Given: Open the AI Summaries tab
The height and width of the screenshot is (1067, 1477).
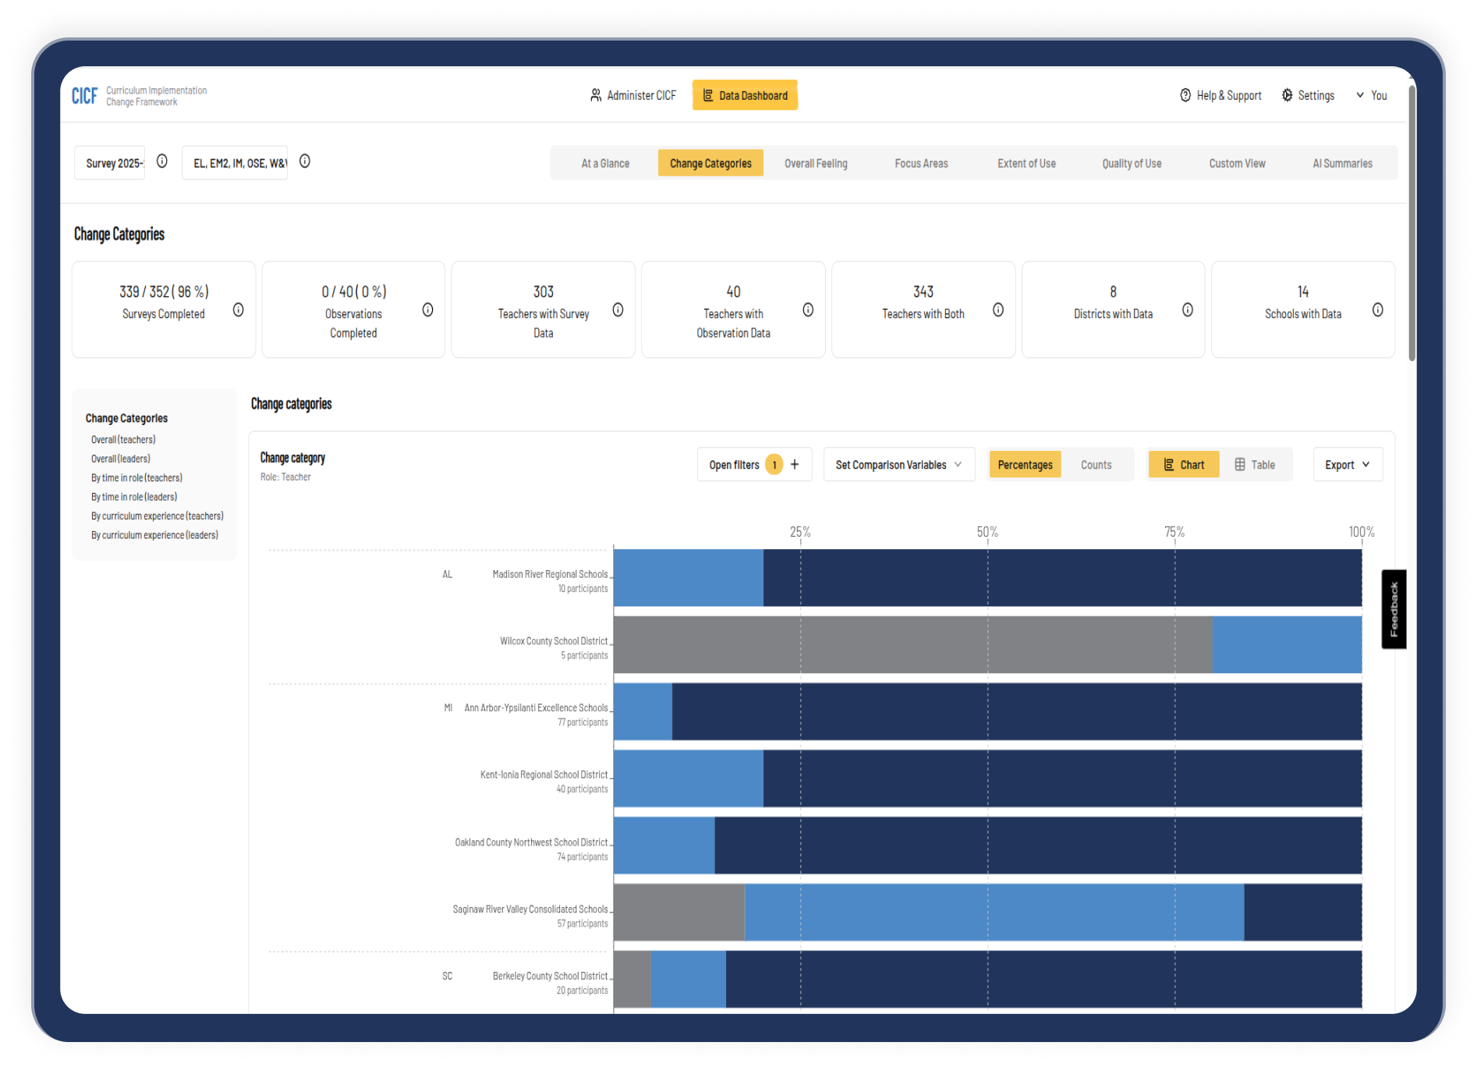Looking at the screenshot, I should [x=1342, y=164].
